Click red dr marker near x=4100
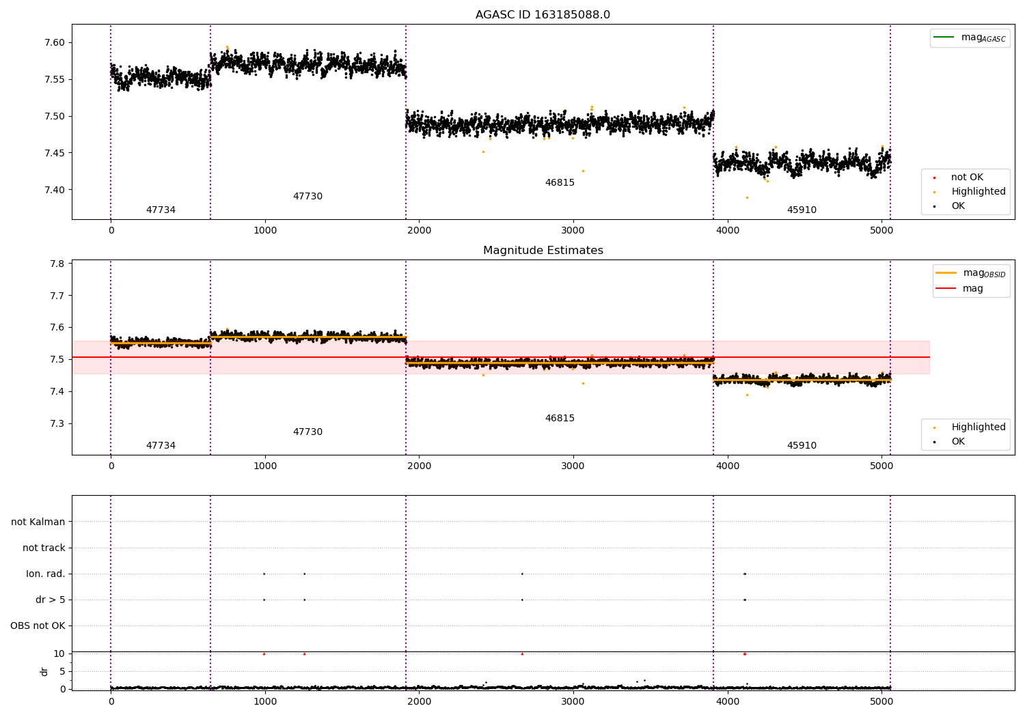 [744, 654]
